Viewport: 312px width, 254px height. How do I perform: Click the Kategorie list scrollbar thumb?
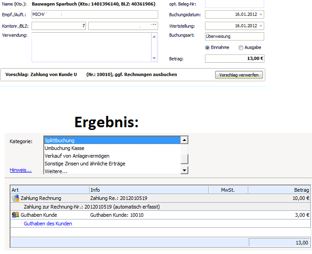[x=184, y=159]
